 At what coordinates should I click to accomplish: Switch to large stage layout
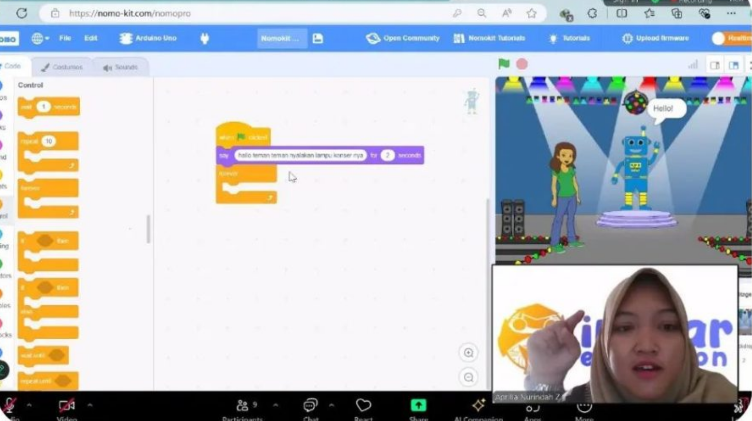tap(733, 65)
